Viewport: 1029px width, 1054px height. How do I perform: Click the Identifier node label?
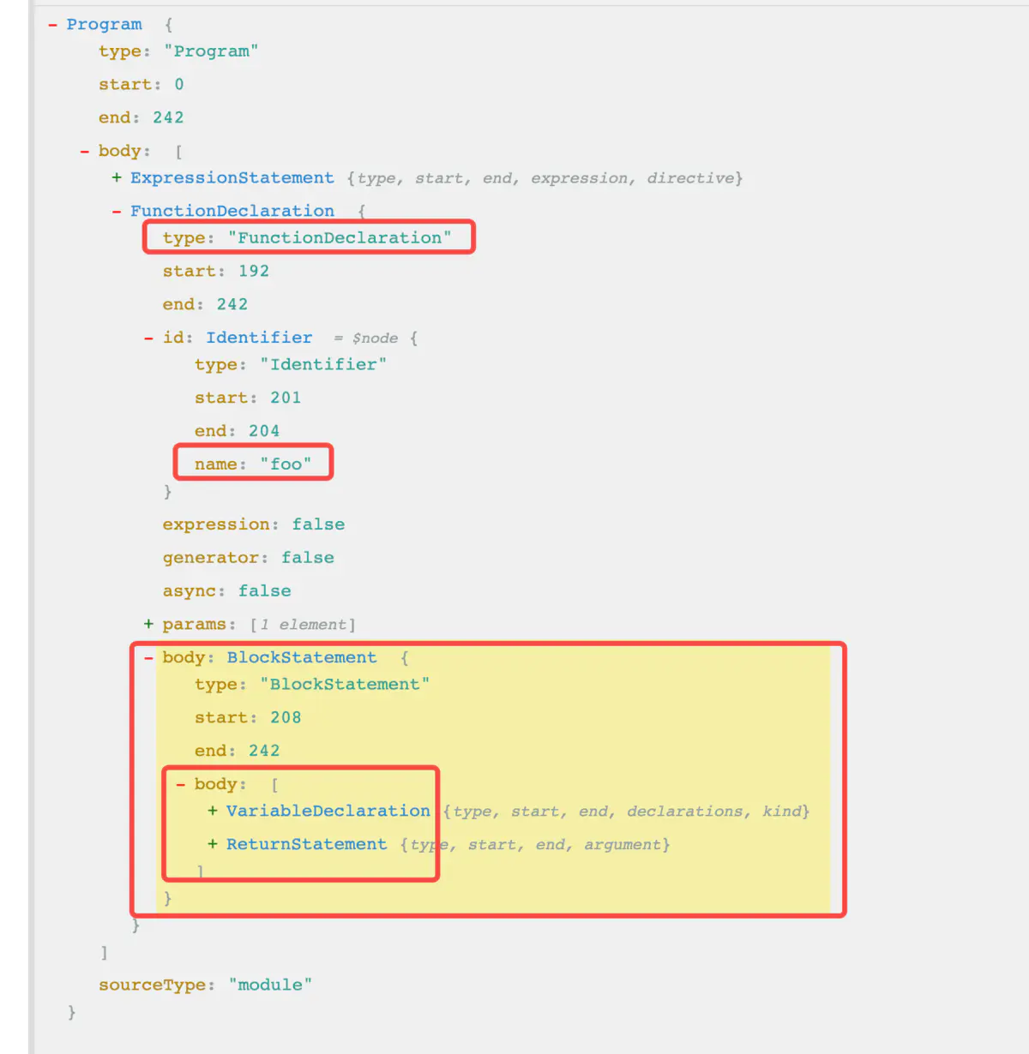click(259, 338)
